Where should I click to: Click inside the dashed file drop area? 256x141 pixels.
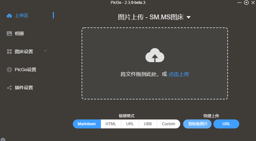(155, 63)
